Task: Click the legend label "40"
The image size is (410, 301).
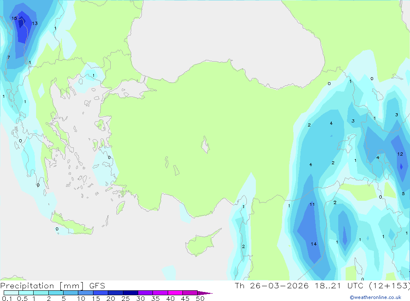Action: (x=171, y=299)
